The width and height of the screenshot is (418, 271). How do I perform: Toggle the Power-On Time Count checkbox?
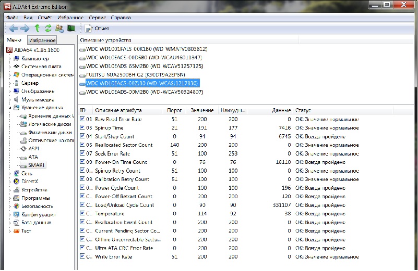pyautogui.click(x=82, y=162)
